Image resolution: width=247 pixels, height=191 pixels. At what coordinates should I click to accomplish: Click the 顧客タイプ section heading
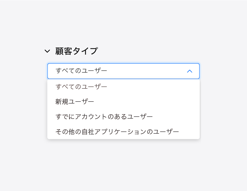click(x=76, y=51)
